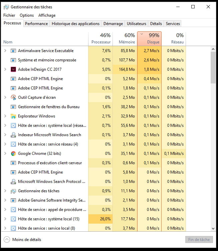This screenshot has width=218, height=251.
Task: Switch to the Démarrage tab
Action: (113, 24)
